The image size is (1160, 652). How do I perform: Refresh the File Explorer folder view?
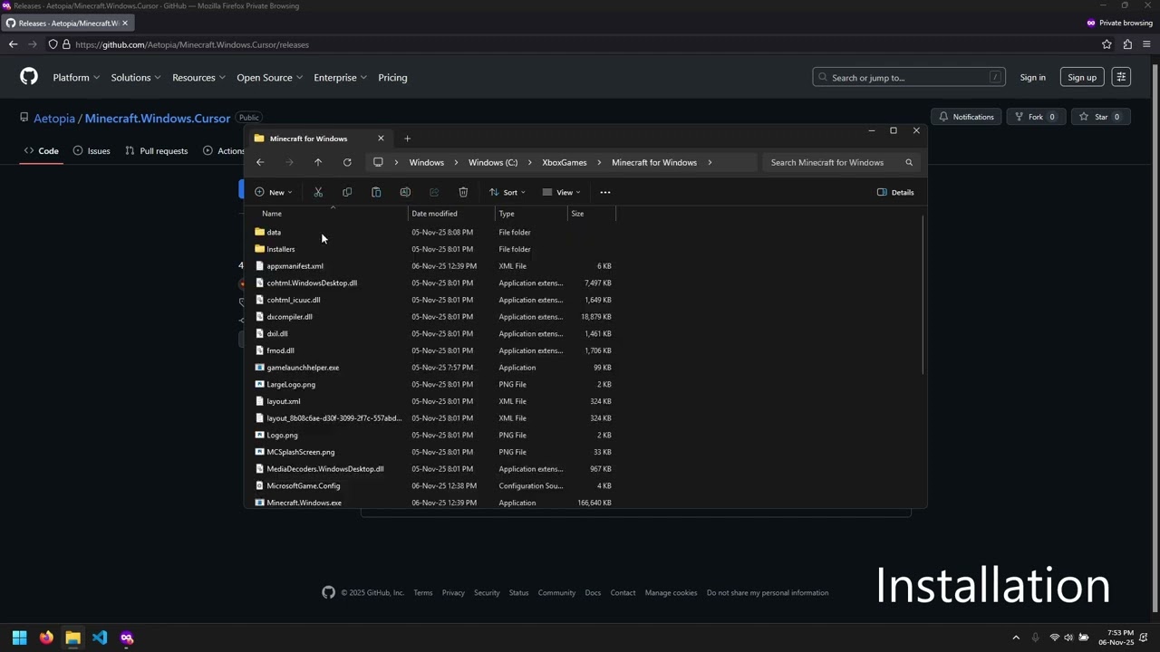tap(347, 162)
